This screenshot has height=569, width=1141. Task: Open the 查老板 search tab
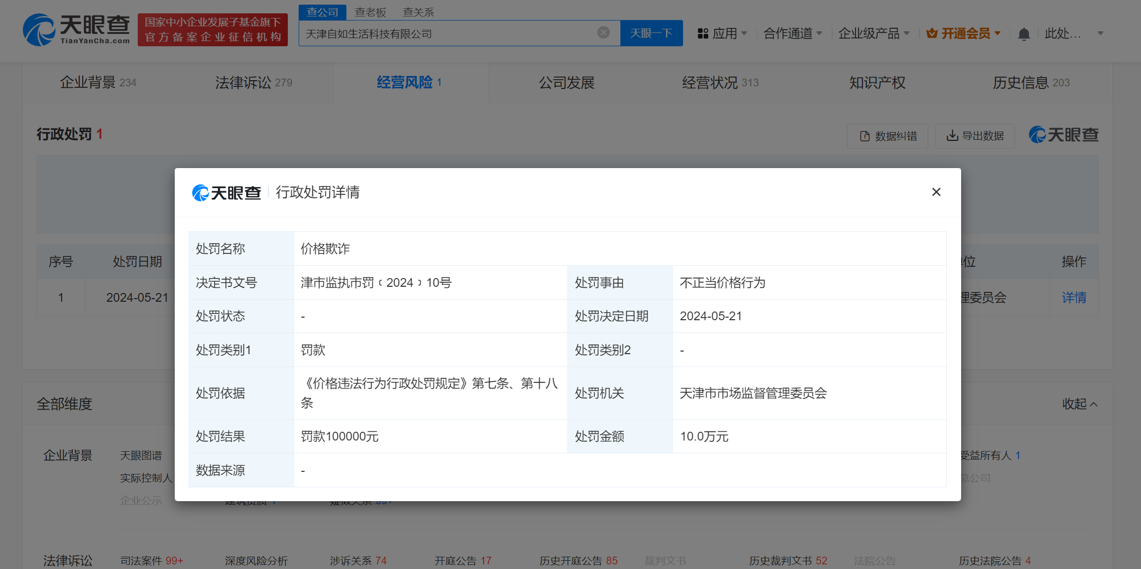tap(371, 12)
